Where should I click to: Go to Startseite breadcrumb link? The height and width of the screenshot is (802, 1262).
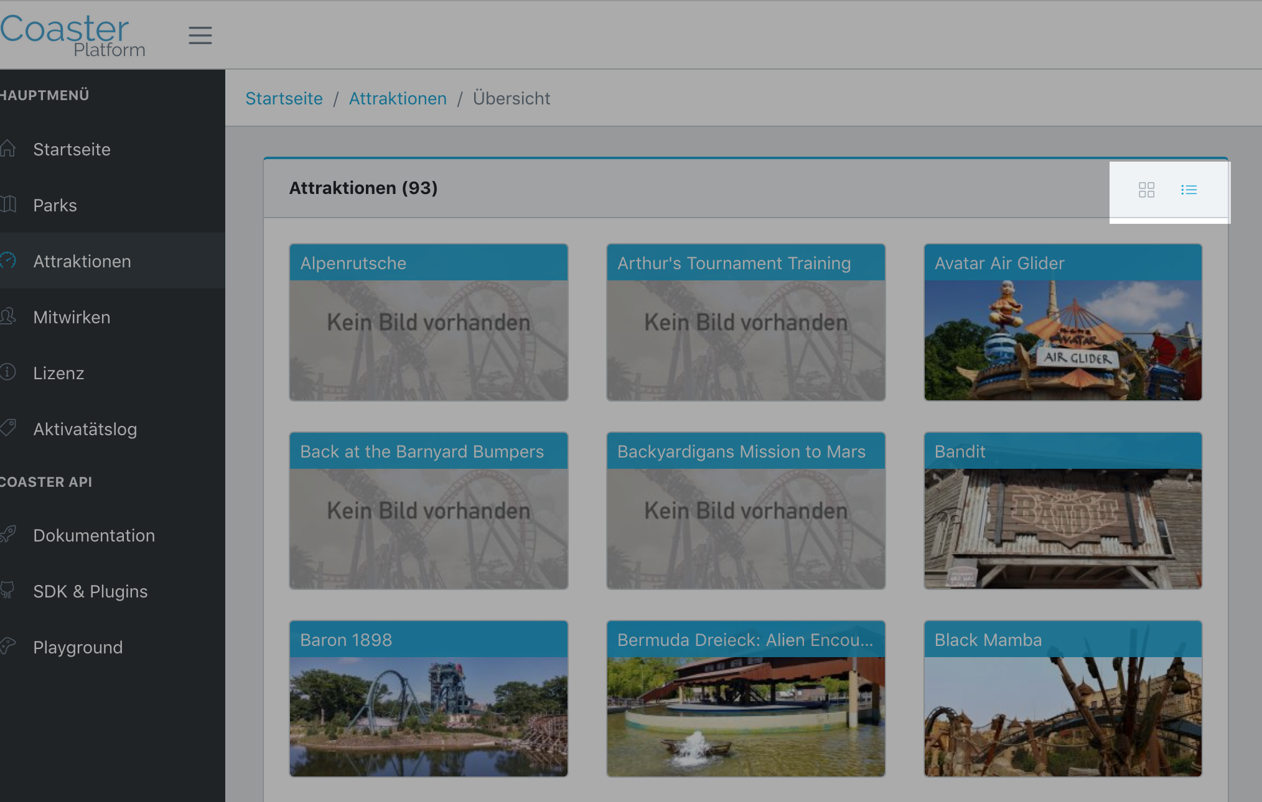[284, 98]
